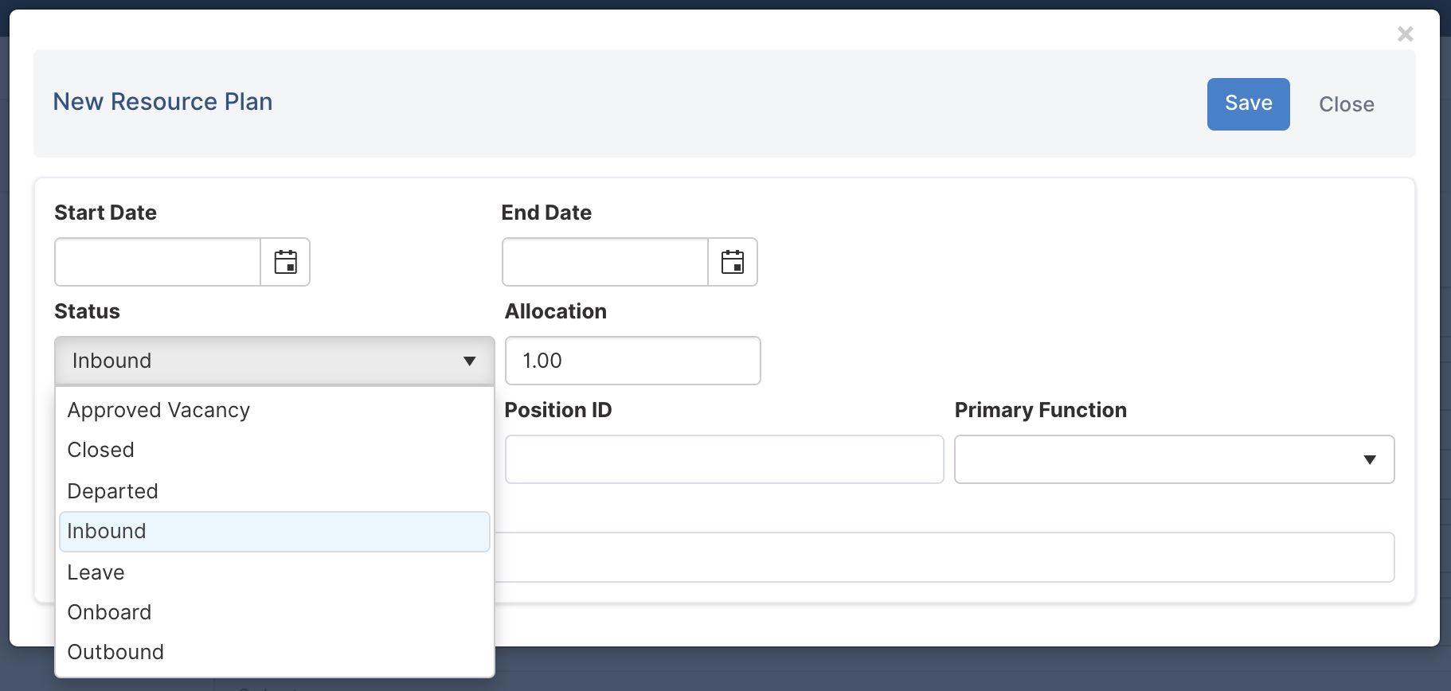Focus the End Date text field
Viewport: 1451px width, 691px height.
pyautogui.click(x=605, y=262)
